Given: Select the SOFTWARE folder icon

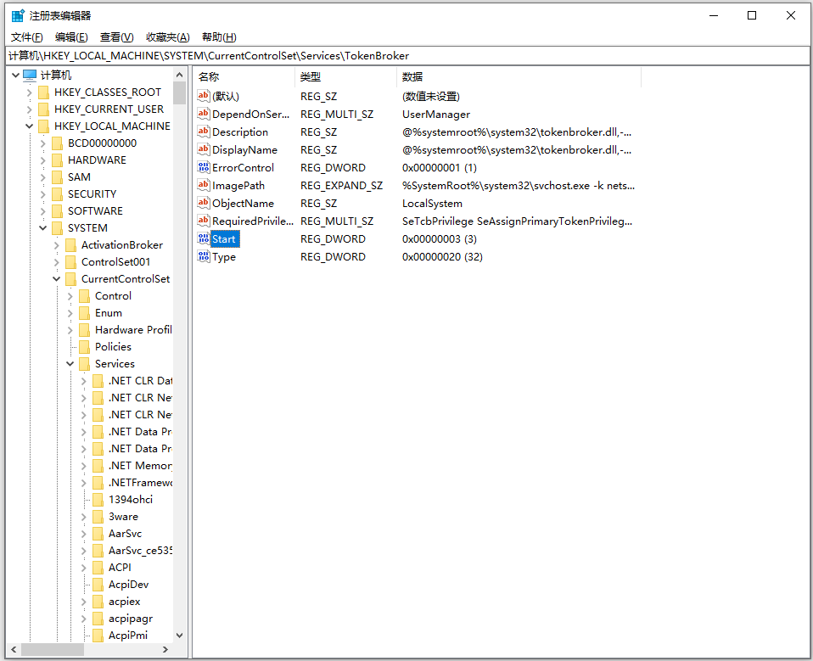Looking at the screenshot, I should click(58, 211).
